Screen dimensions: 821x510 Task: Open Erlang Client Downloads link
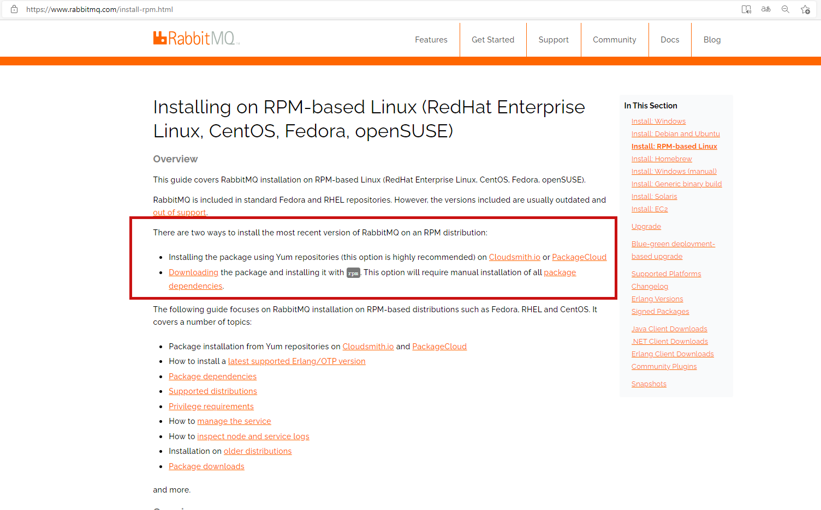click(673, 354)
